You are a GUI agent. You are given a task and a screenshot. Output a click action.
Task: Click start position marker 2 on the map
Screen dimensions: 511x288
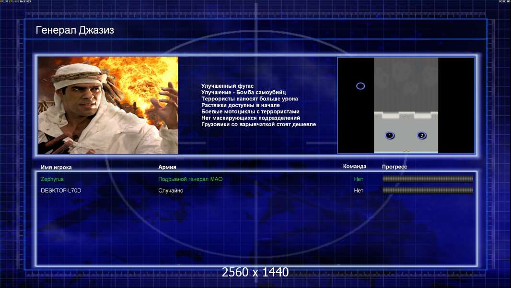421,135
